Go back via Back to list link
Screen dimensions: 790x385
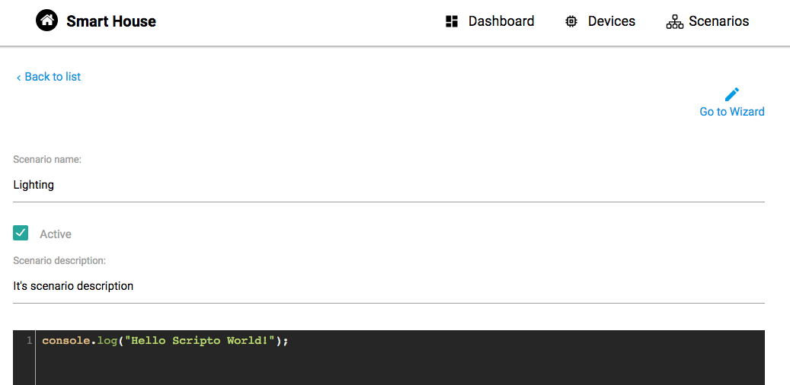[x=53, y=77]
